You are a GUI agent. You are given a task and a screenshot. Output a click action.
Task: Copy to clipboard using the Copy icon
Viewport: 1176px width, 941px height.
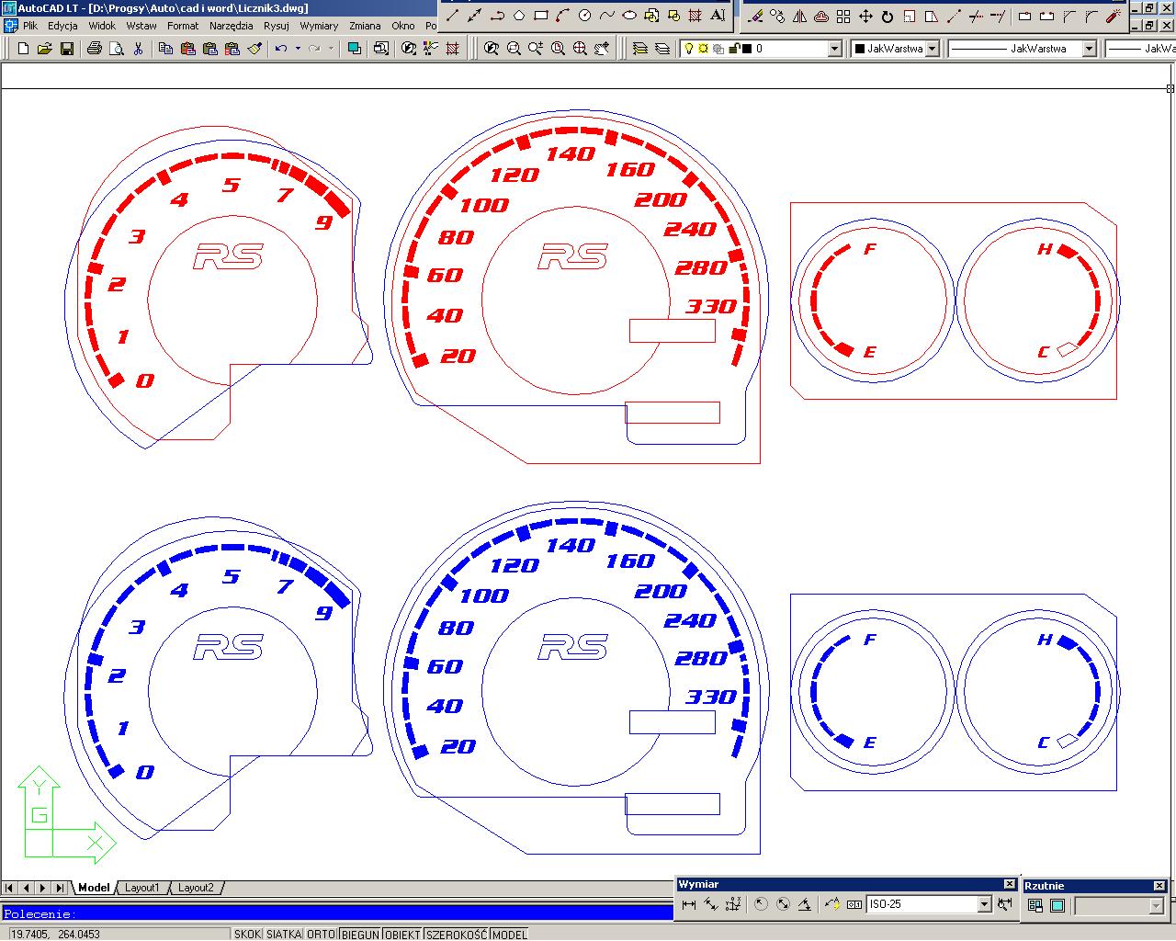point(165,49)
